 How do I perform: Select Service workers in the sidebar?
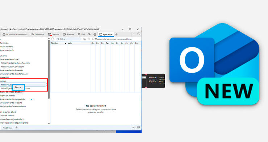coord(6,47)
